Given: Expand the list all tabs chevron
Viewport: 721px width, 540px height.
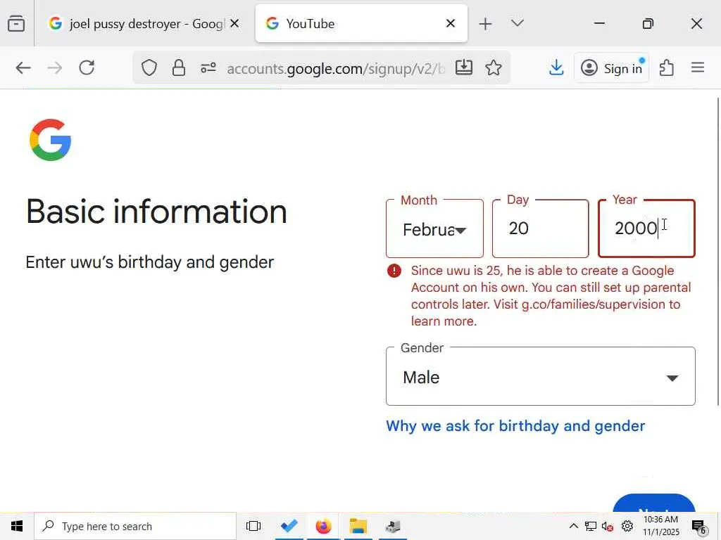Looking at the screenshot, I should 518,23.
